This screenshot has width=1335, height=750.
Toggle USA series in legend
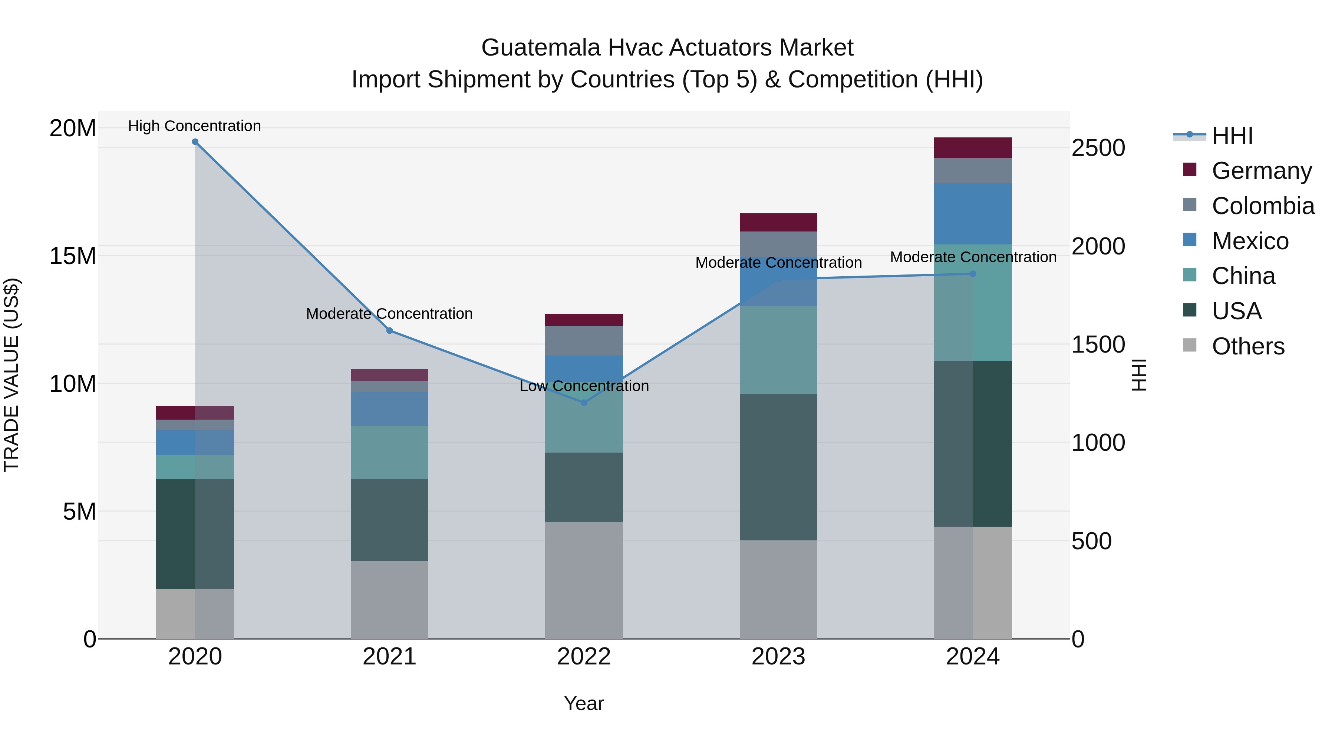click(1222, 311)
